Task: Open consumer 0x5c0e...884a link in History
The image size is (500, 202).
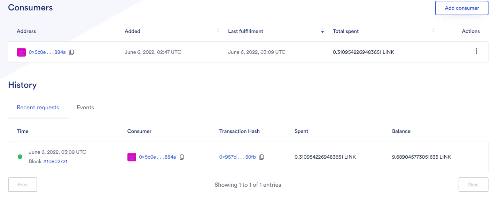Action: click(157, 157)
